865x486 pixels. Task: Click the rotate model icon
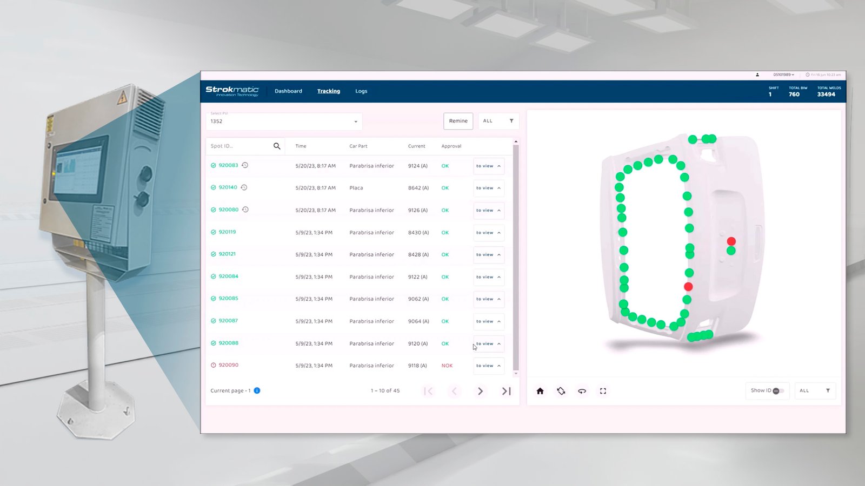click(561, 391)
